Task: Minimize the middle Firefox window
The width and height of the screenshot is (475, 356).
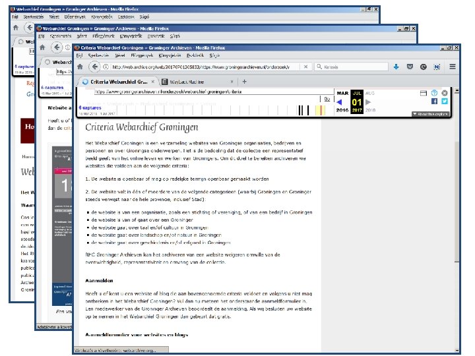Action: point(400,28)
